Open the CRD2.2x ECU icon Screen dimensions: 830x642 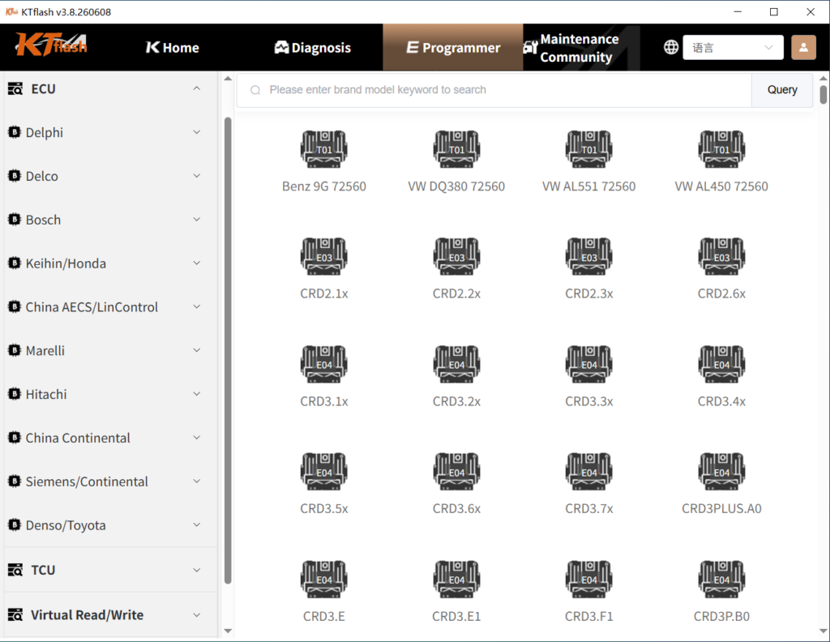[456, 257]
